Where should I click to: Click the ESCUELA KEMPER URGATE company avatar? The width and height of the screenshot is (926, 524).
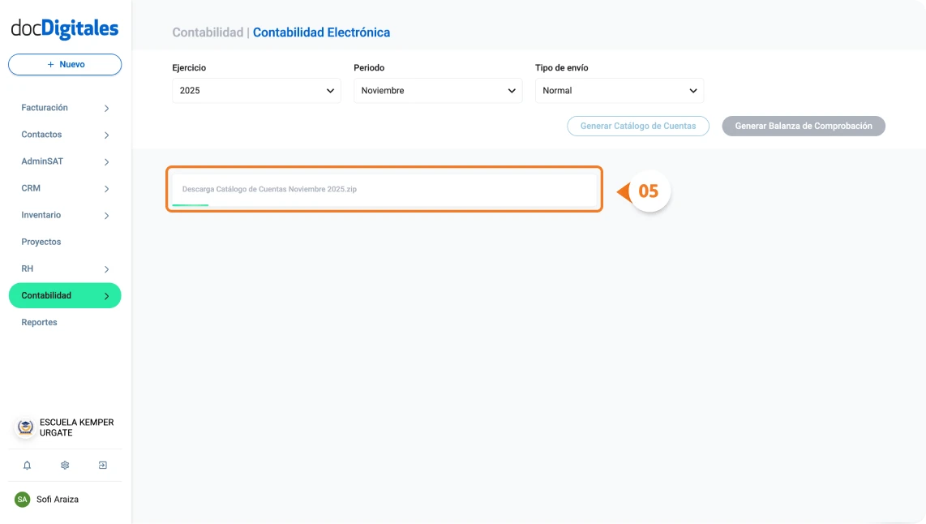pos(23,427)
